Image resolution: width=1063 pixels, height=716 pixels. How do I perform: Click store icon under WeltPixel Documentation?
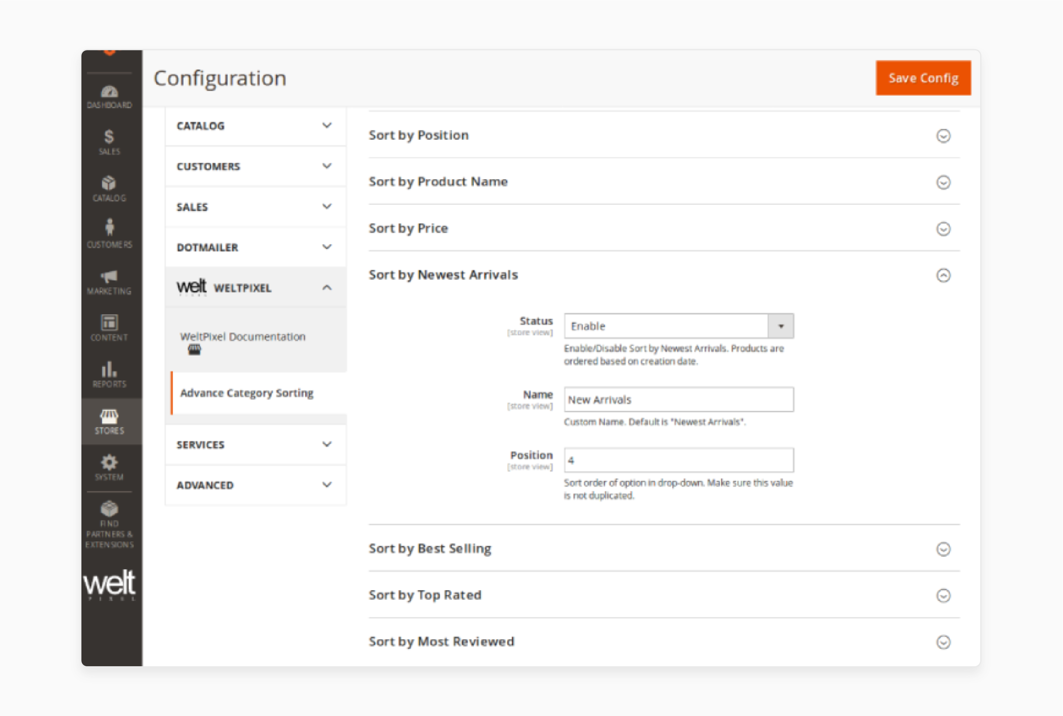pyautogui.click(x=194, y=350)
